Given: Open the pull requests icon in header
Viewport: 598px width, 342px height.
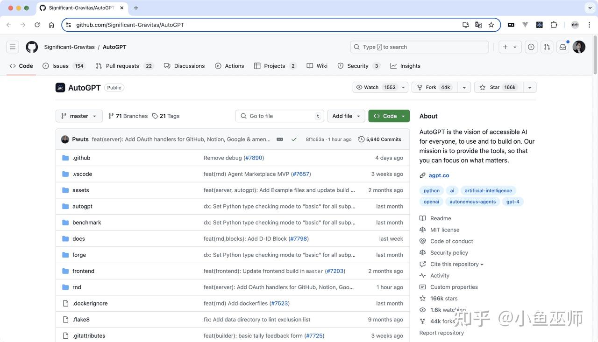Looking at the screenshot, I should 547,47.
